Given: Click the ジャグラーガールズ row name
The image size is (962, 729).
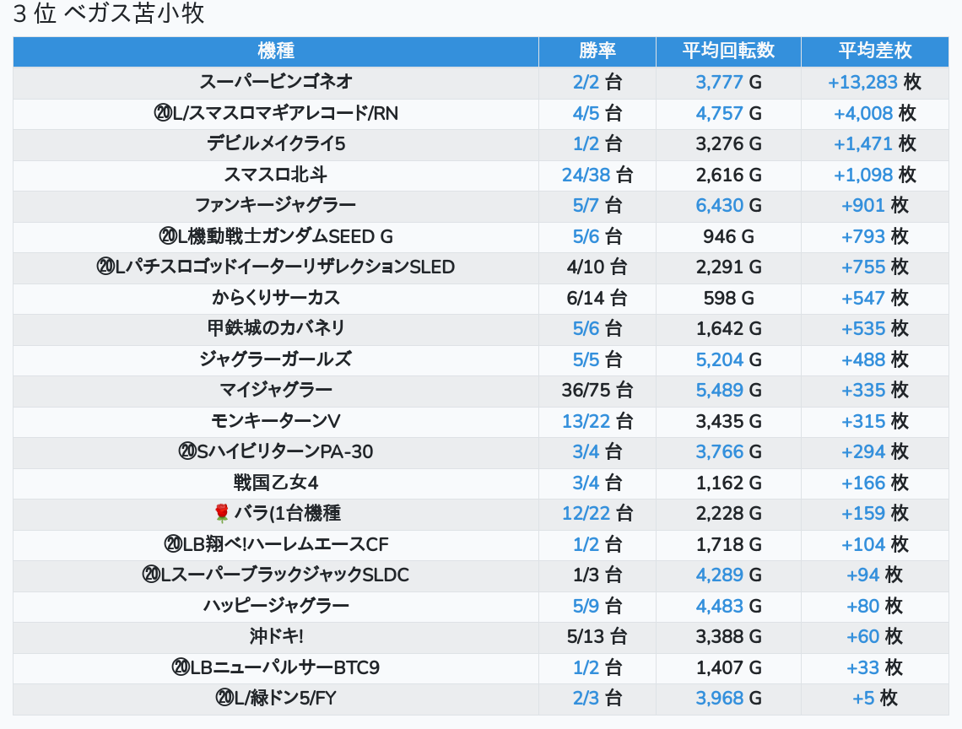Looking at the screenshot, I should (x=275, y=359).
